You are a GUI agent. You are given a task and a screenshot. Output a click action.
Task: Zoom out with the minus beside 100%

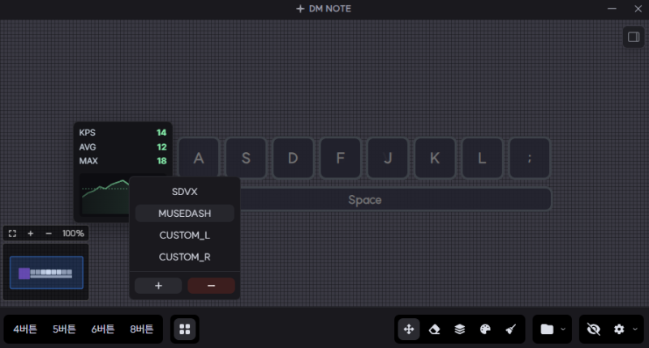coord(49,233)
